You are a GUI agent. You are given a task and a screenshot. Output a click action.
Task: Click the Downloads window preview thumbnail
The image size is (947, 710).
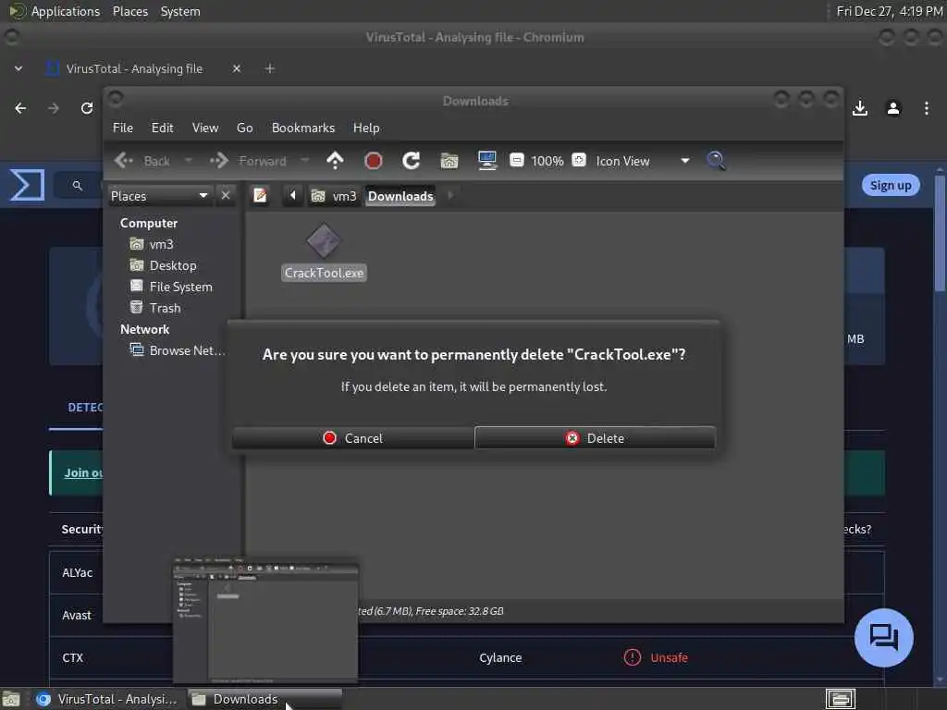(x=265, y=620)
